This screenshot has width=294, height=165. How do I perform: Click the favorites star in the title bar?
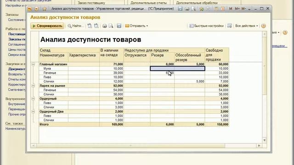pyautogui.click(x=45, y=9)
